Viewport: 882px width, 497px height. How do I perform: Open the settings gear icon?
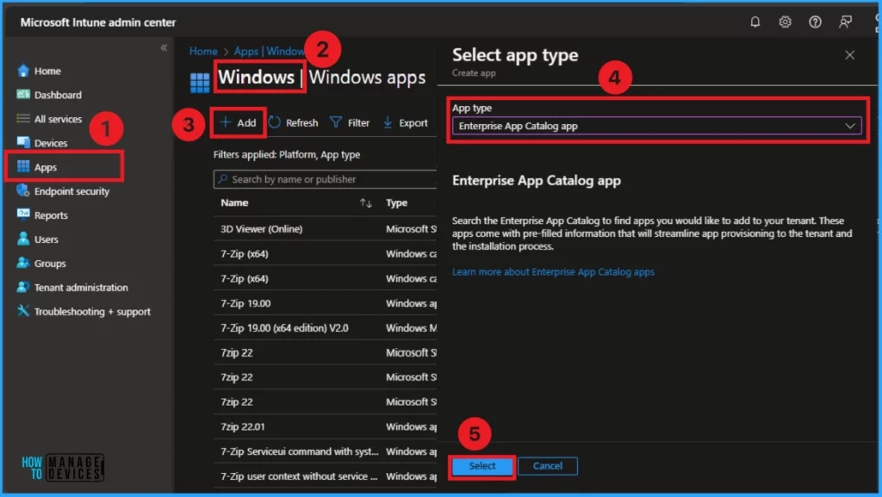click(785, 22)
